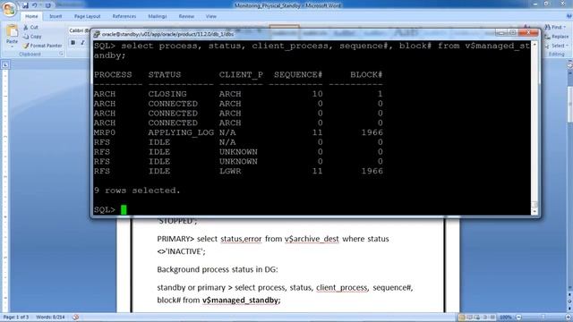Open the Clipboard pane launcher
Image resolution: width=573 pixels, height=322 pixels.
pos(61,54)
